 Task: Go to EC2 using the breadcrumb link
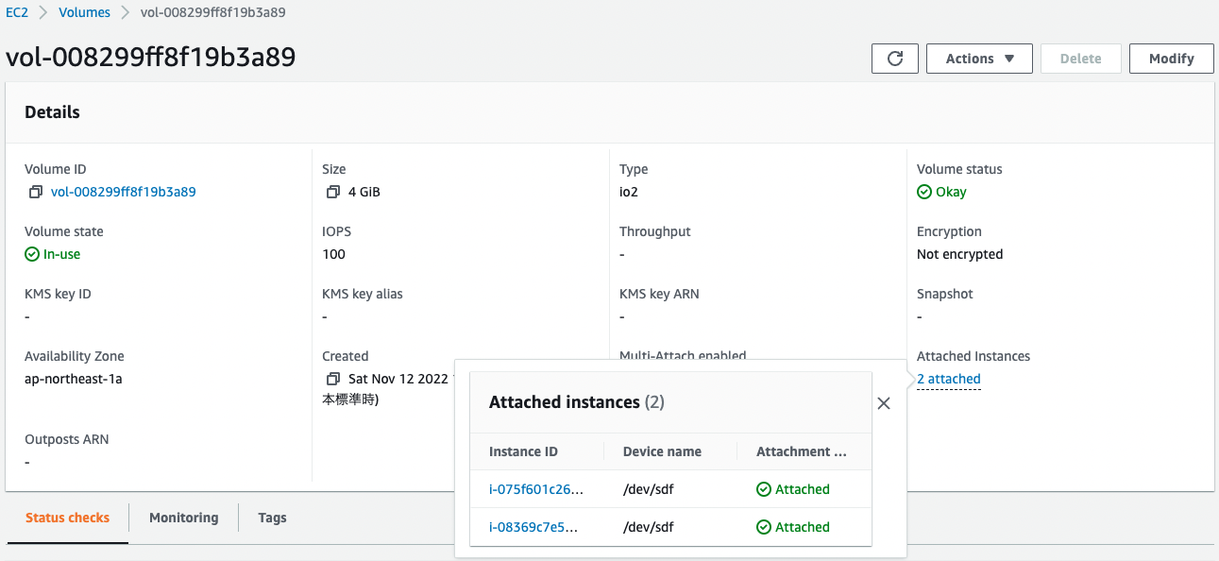click(x=17, y=12)
